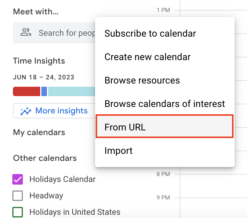Collapse the Other calendars section

45,158
